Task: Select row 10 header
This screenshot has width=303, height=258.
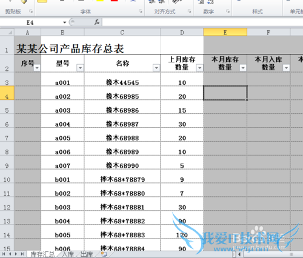Action: [x=7, y=176]
